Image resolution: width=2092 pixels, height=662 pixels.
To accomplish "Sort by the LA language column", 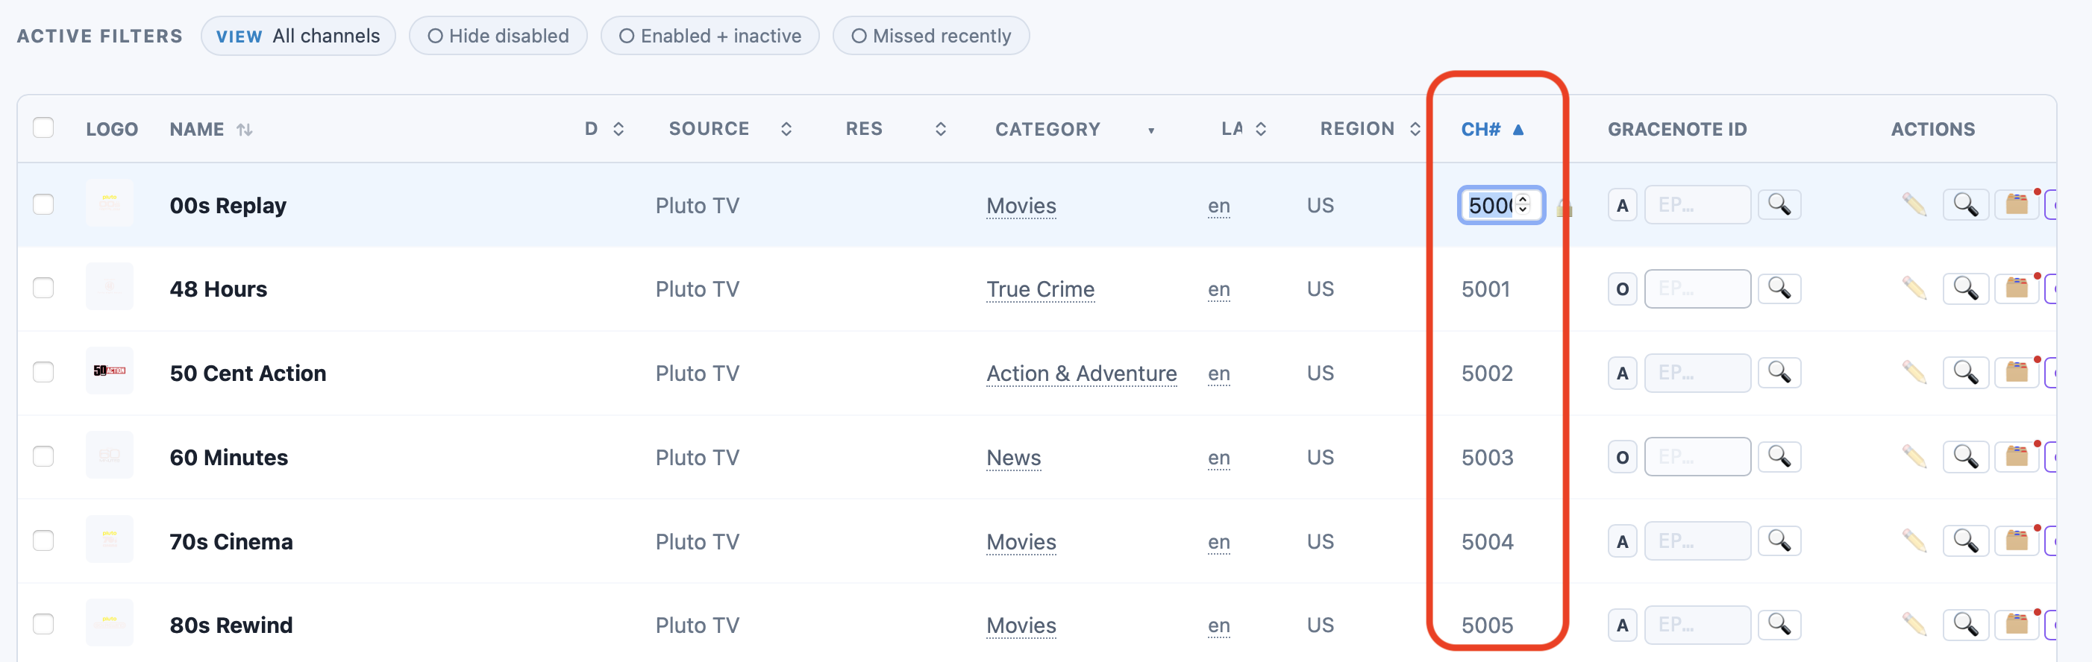I will [1244, 129].
